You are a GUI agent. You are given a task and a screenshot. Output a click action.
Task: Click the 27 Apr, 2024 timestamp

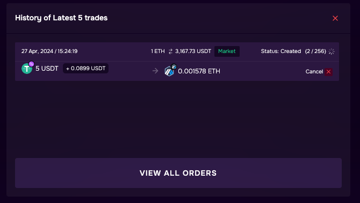coord(49,51)
